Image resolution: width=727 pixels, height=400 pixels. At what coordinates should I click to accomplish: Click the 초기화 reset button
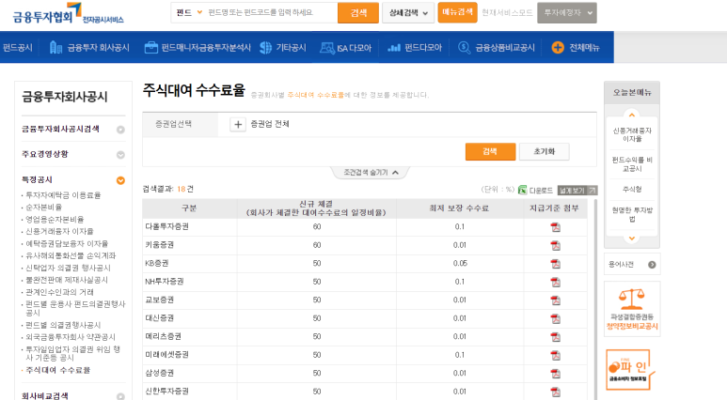(x=545, y=151)
